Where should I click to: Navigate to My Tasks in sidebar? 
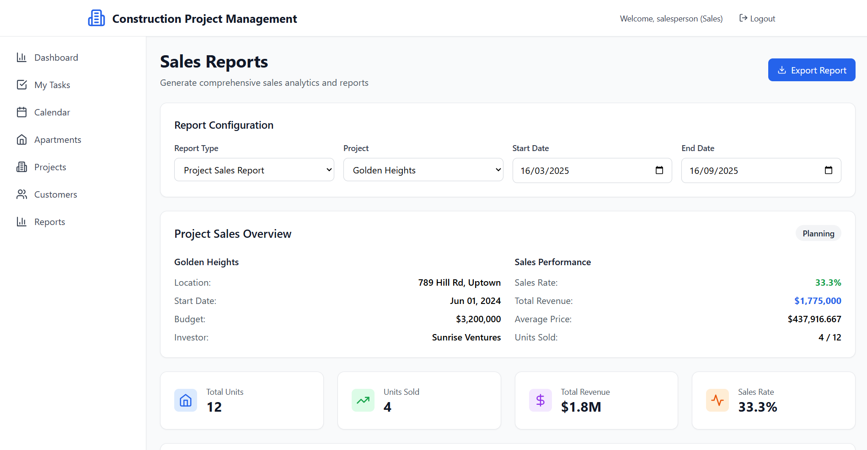click(x=52, y=85)
